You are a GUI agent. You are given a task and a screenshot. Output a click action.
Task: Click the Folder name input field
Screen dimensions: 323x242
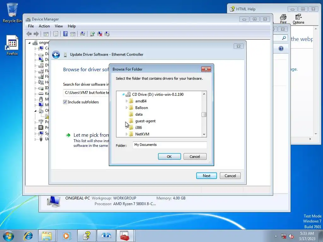click(x=170, y=145)
